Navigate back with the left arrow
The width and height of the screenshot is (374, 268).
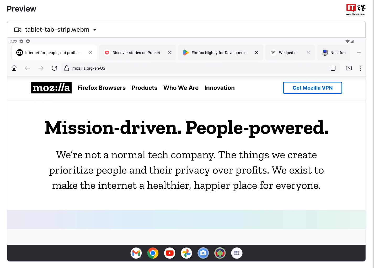pyautogui.click(x=28, y=68)
